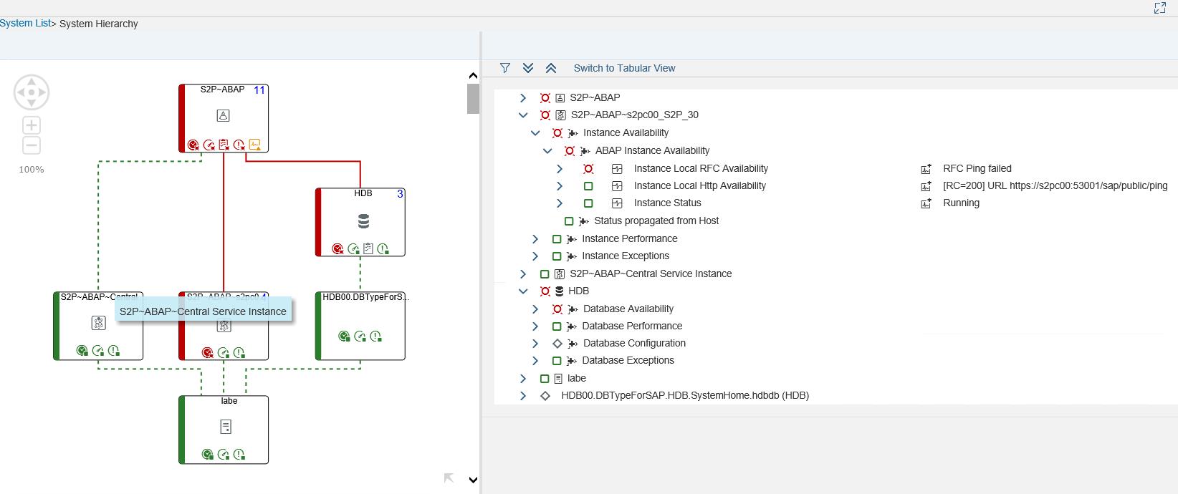Open metric chart icon beside RFC Ping failed
The height and width of the screenshot is (494, 1178).
point(926,169)
